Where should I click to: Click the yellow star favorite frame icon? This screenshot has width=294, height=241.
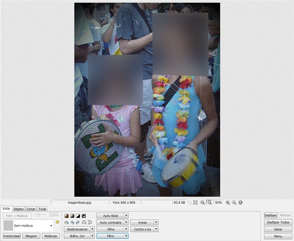pos(57,222)
